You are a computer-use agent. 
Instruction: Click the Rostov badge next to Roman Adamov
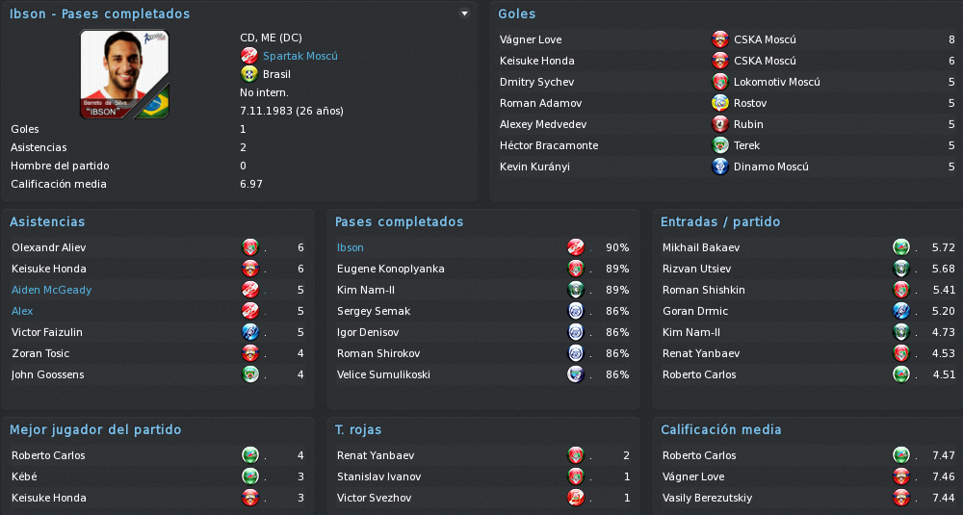pos(719,103)
